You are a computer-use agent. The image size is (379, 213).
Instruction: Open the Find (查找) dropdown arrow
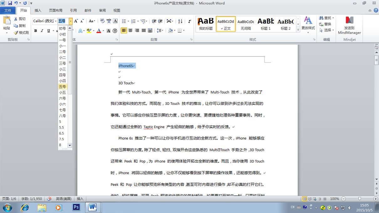pos(333,18)
